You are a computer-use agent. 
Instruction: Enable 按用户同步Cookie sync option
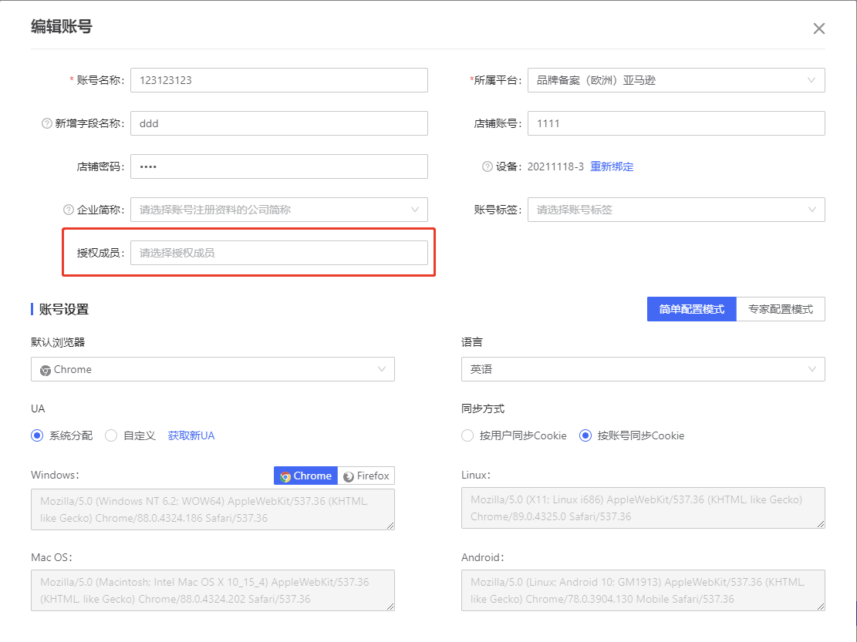click(467, 435)
